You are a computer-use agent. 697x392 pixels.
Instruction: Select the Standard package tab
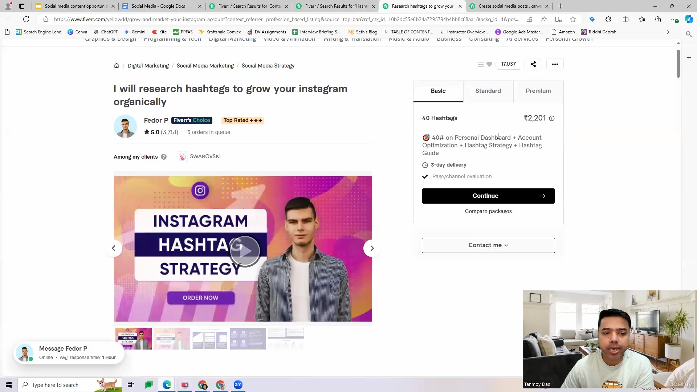tap(488, 91)
